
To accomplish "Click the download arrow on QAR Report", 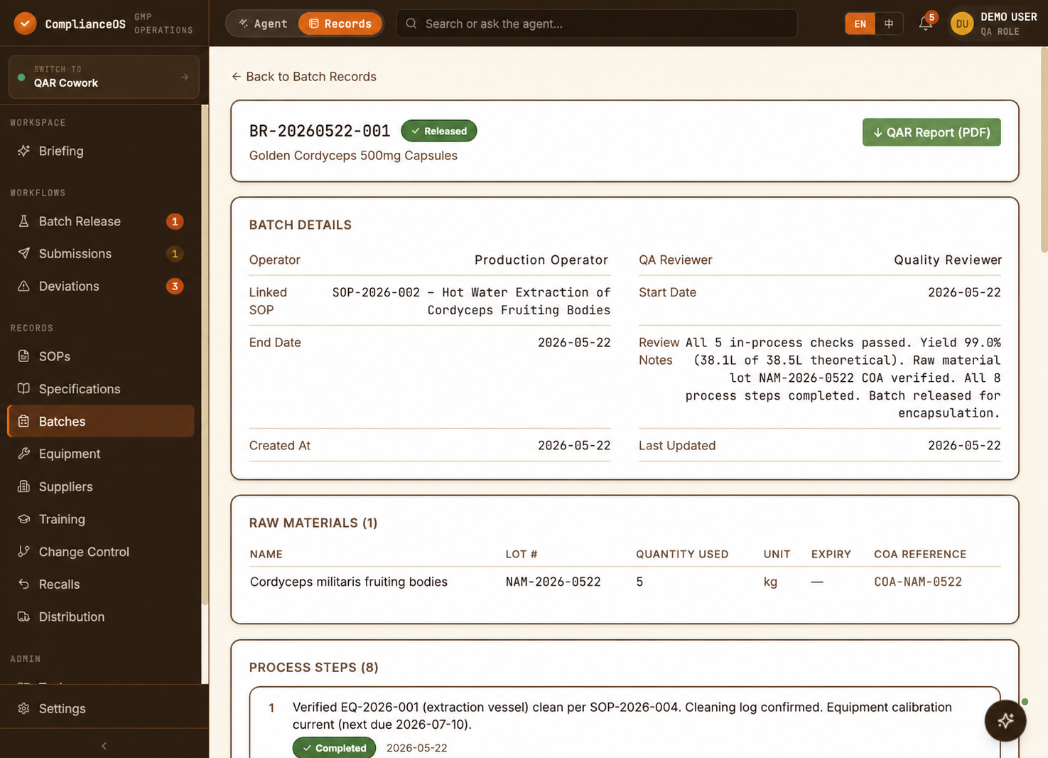I will (x=877, y=132).
